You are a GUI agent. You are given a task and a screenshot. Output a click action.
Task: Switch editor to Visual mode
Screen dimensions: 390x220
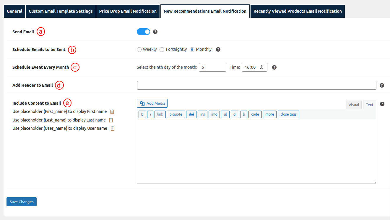[354, 105]
